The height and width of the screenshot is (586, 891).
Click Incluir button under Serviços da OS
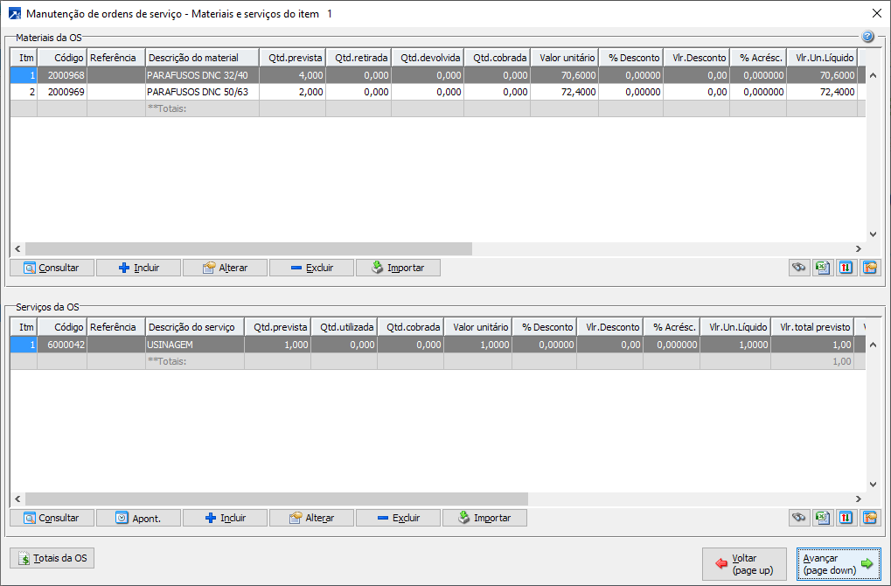225,518
